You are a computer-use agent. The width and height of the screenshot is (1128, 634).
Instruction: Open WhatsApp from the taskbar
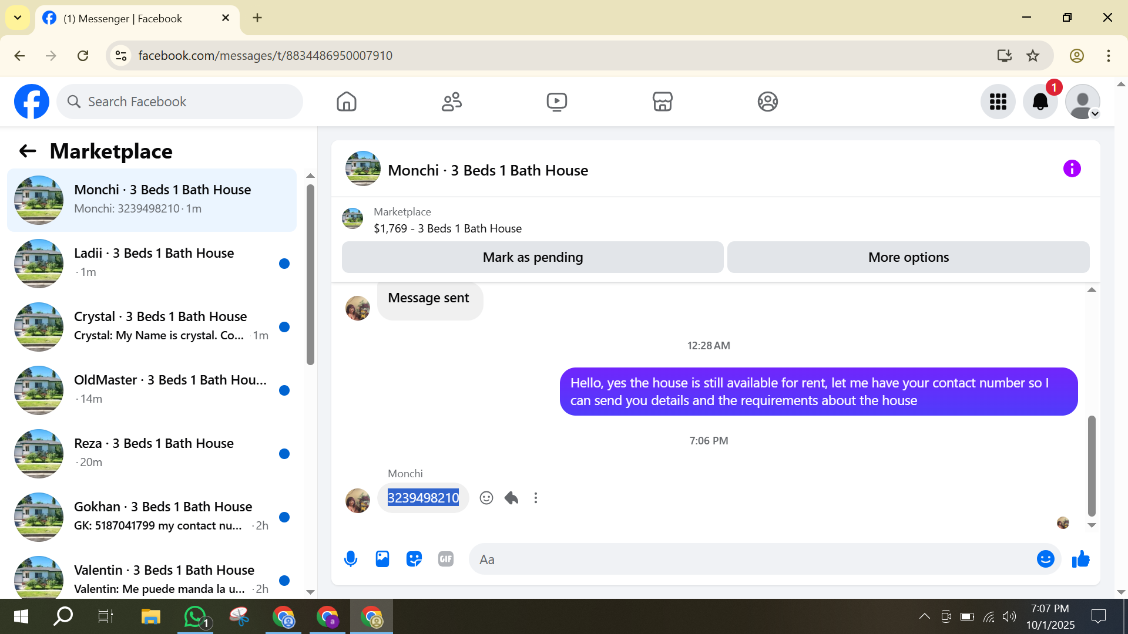[x=195, y=616]
